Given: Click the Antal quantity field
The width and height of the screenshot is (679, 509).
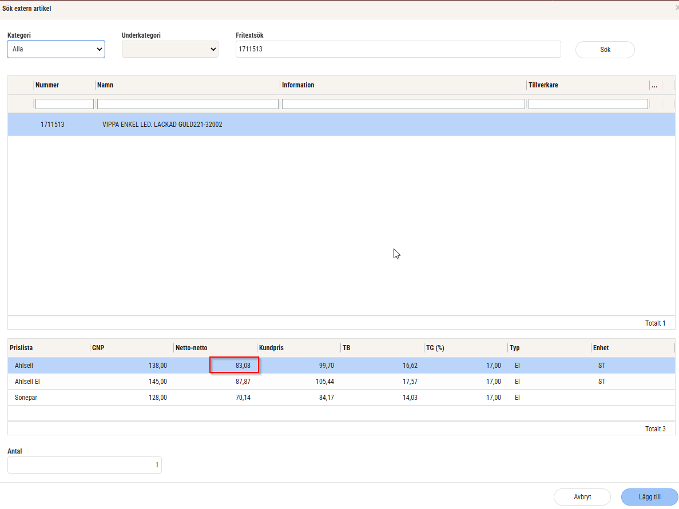Looking at the screenshot, I should point(85,465).
